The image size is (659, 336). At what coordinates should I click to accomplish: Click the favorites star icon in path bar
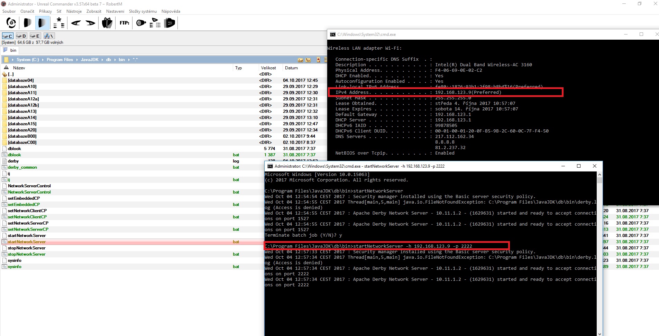pyautogui.click(x=318, y=60)
